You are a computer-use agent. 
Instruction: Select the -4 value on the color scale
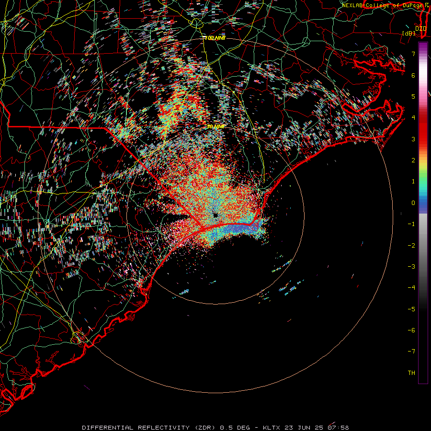(x=411, y=287)
